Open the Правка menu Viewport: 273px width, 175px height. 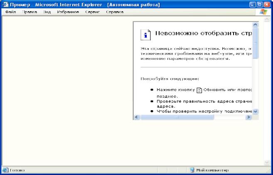30,12
